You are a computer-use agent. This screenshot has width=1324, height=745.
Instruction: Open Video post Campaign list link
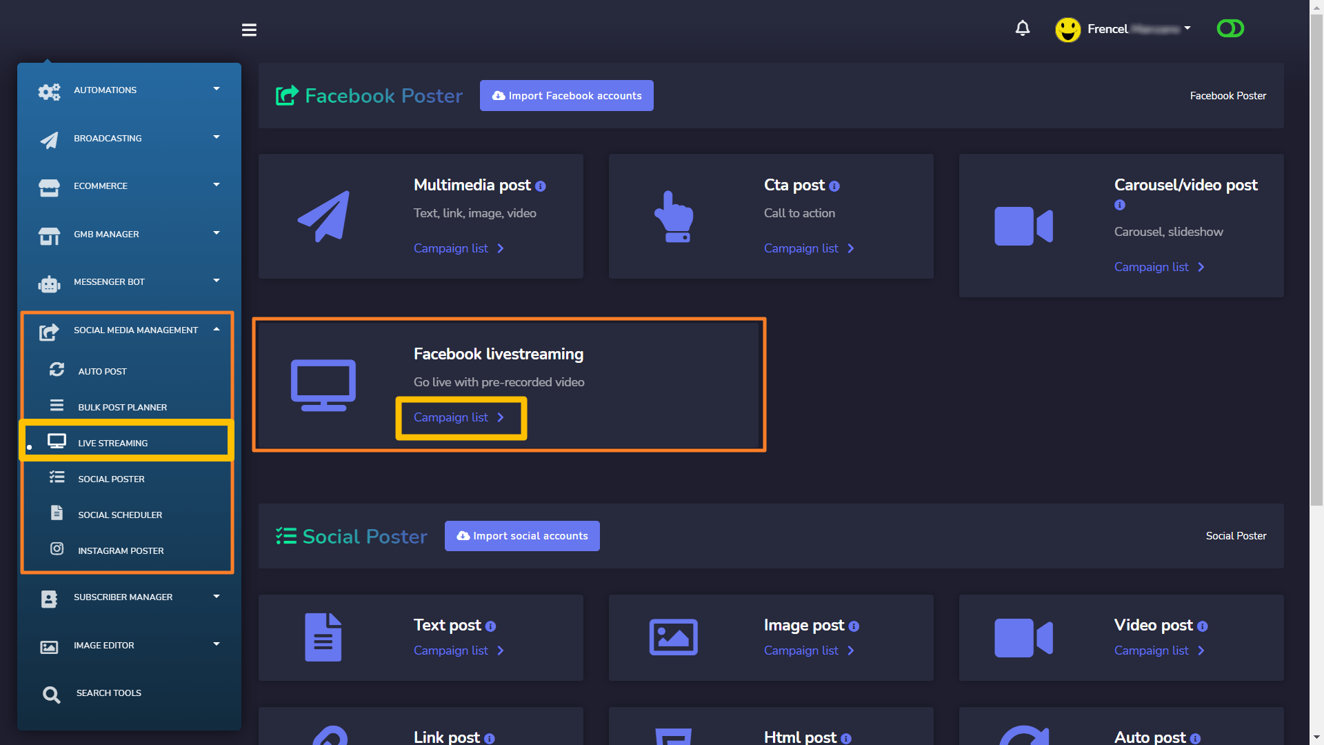click(x=1159, y=650)
